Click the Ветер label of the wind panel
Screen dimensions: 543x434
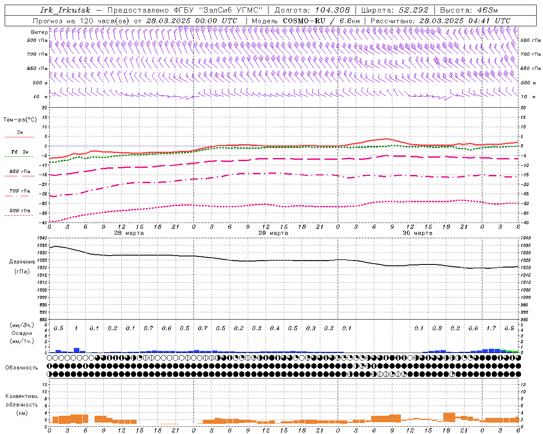(39, 32)
